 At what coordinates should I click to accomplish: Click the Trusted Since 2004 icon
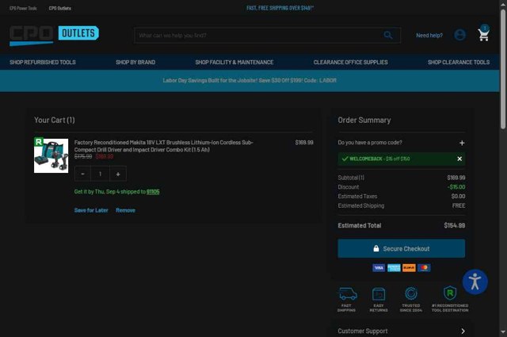pos(411,293)
